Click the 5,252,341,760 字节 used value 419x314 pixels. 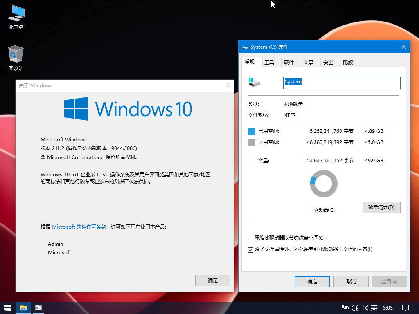(331, 131)
